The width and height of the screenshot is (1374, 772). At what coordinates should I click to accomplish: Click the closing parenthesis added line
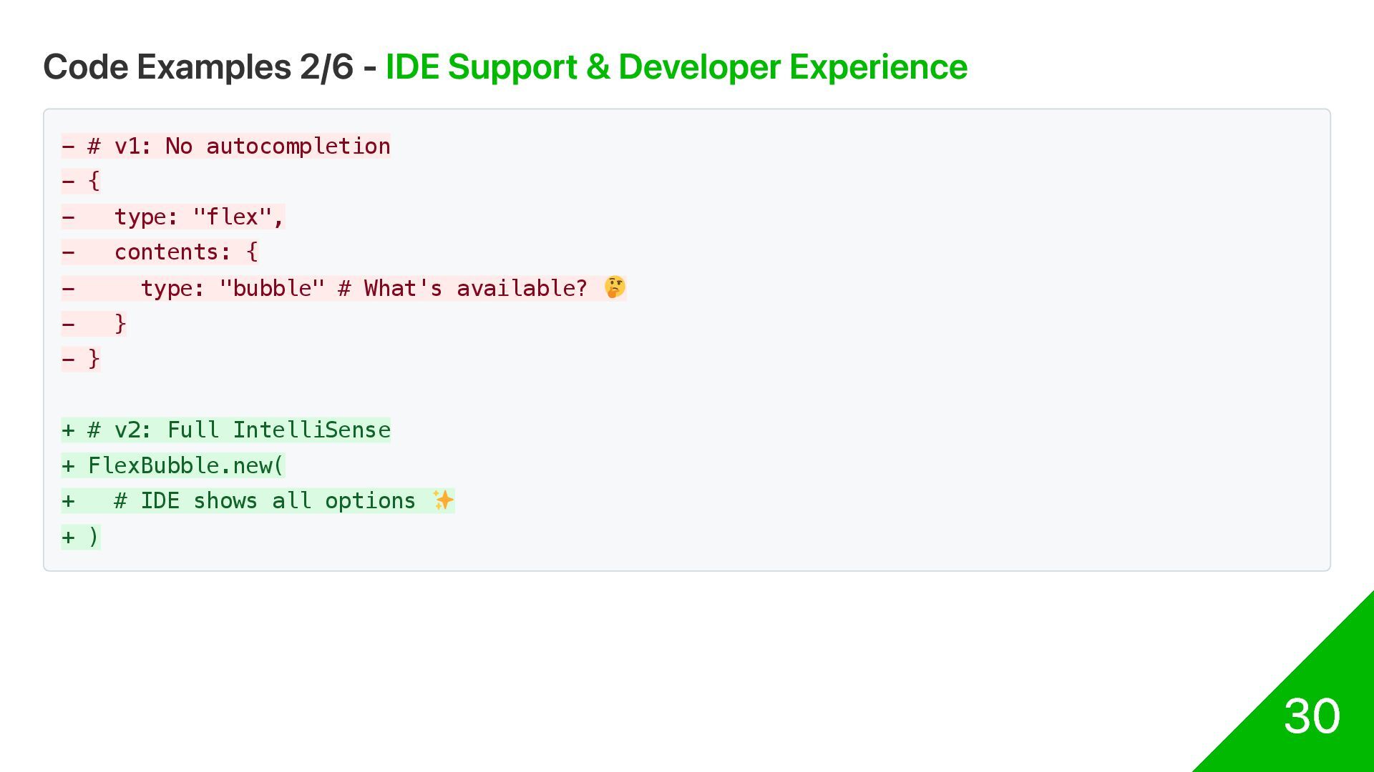coord(81,537)
